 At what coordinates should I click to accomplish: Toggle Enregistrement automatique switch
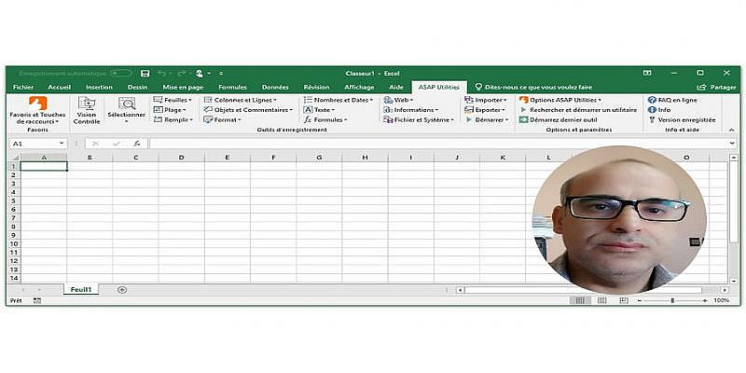click(121, 74)
